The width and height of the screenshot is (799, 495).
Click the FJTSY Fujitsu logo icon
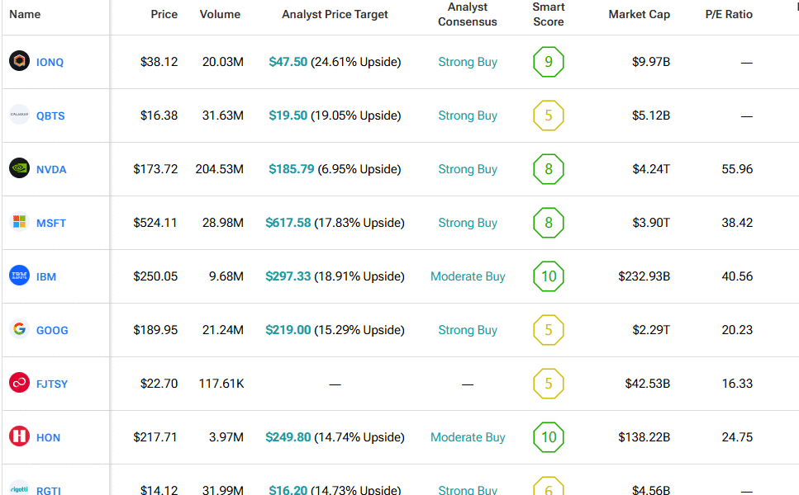pos(19,383)
